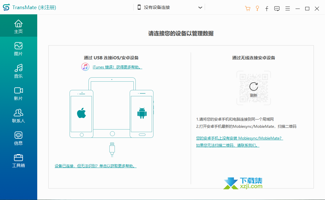325x200 pixels.
Task: Click the text 通过 USB 连接iOS/安卓设备
Action: [111, 58]
